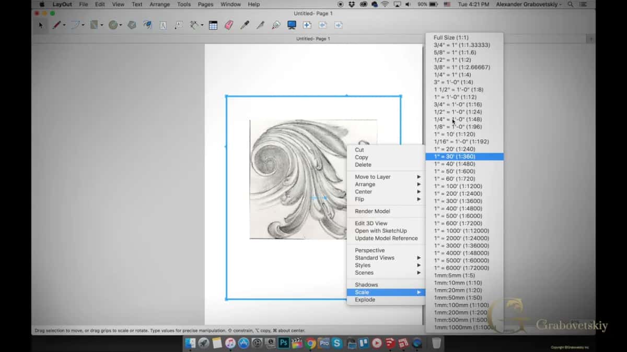Expand the Arrange submenu in the context menu

click(386, 184)
